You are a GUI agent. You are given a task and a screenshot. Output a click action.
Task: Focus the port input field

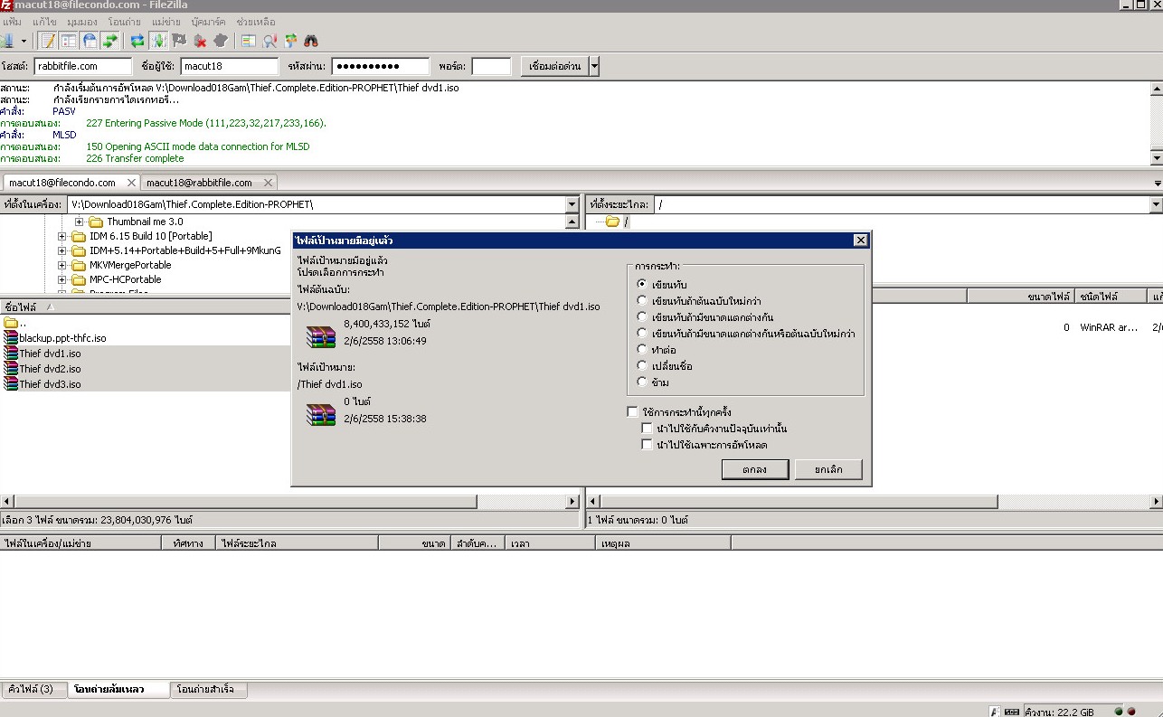[491, 66]
